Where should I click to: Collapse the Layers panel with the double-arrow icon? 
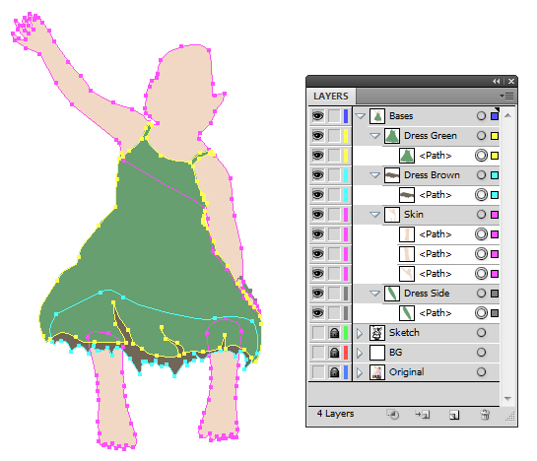tap(496, 81)
